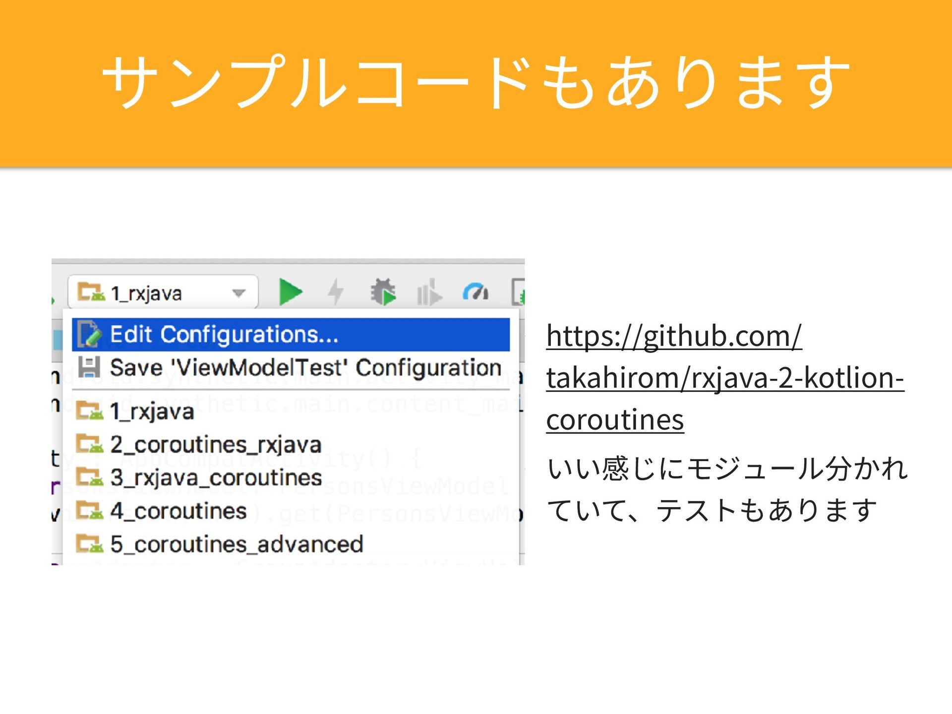Click the floppy disk Save icon
The height and width of the screenshot is (714, 952).
(x=90, y=367)
